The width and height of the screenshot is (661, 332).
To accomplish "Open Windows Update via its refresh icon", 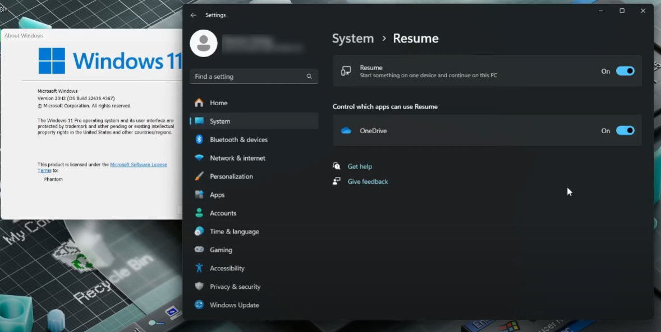I will click(x=200, y=305).
